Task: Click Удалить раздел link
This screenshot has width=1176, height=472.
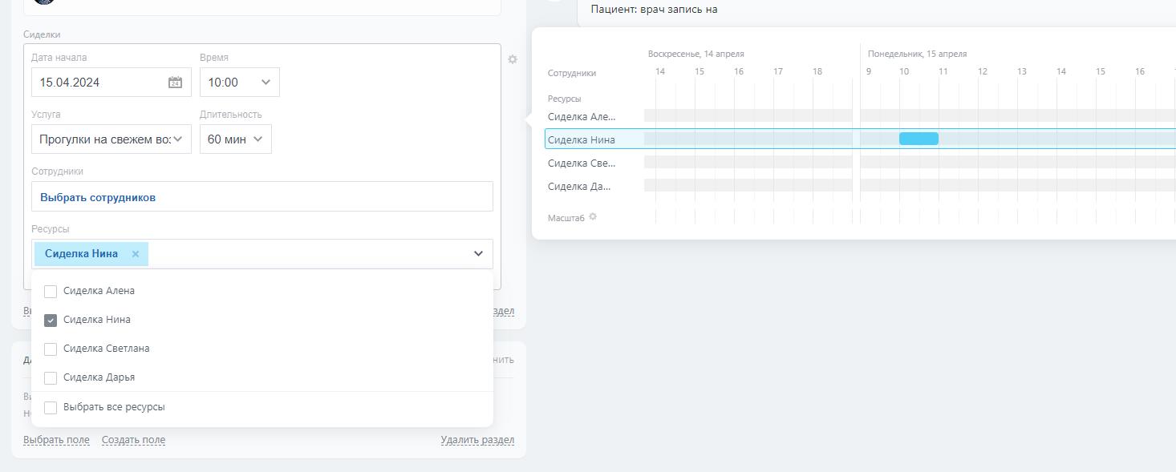Action: click(x=477, y=440)
